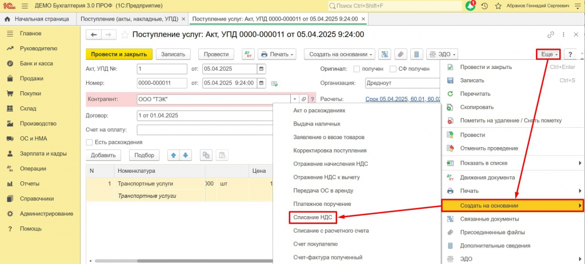Expand Печать submenu in Еще menu
This screenshot has height=264, width=585.
580,190
